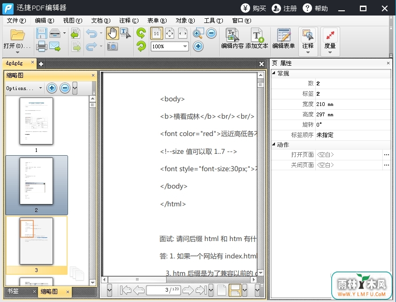The height and width of the screenshot is (302, 396).
Task: Expand 打开 button dropdown arrow
Action: click(17, 52)
